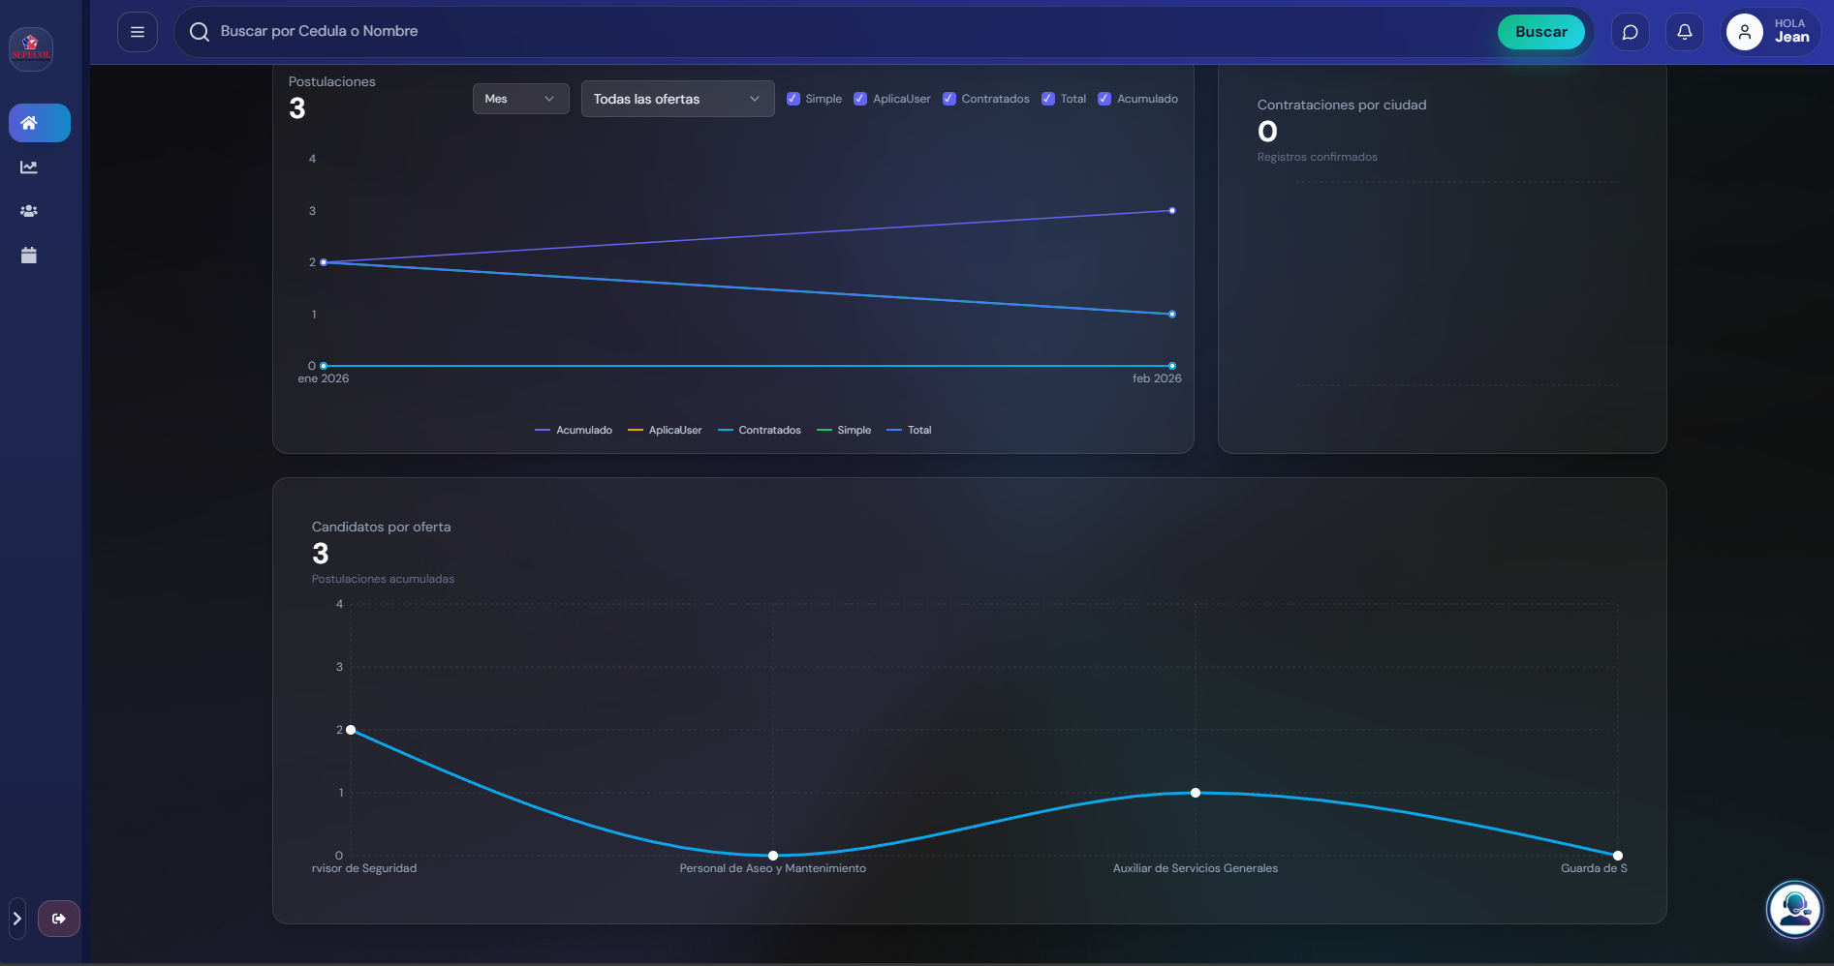Open the users group sidebar icon
This screenshot has width=1834, height=966.
[x=29, y=211]
